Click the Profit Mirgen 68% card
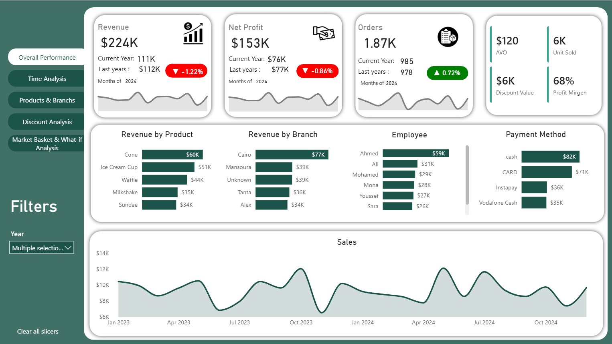The width and height of the screenshot is (612, 344). point(569,85)
